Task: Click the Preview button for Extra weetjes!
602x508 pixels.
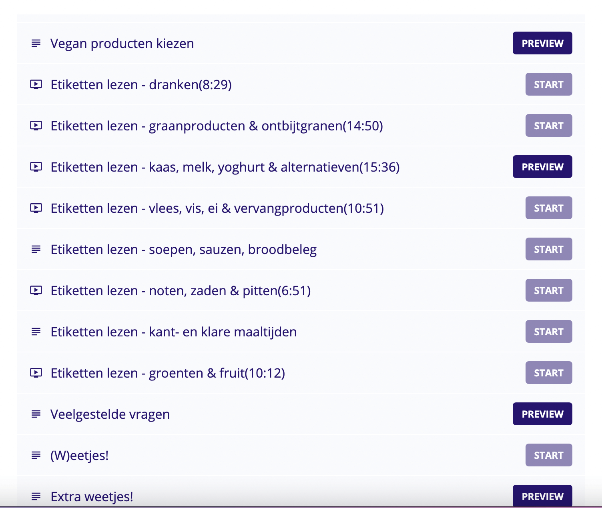Action: coord(542,496)
